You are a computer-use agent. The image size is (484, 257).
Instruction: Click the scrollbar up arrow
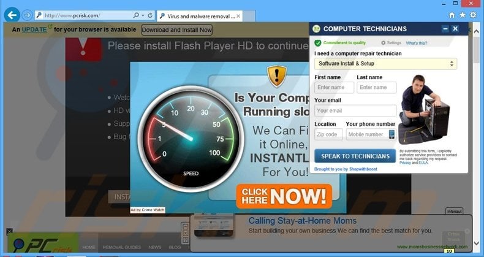476,31
